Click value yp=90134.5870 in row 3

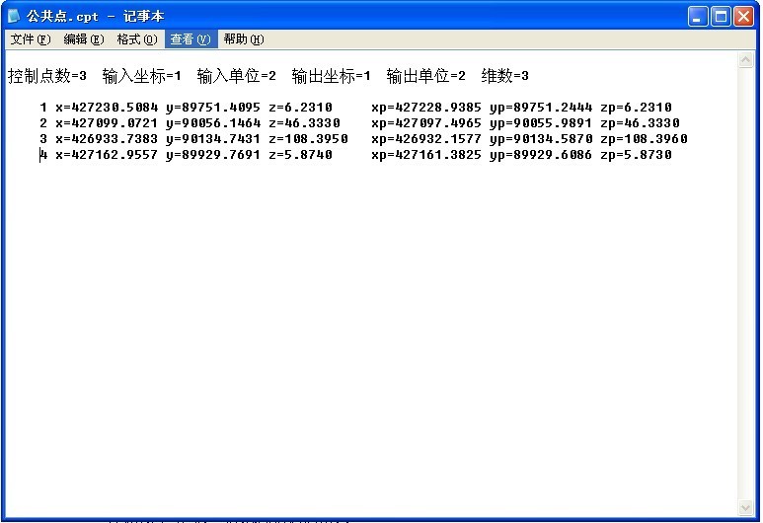point(541,139)
